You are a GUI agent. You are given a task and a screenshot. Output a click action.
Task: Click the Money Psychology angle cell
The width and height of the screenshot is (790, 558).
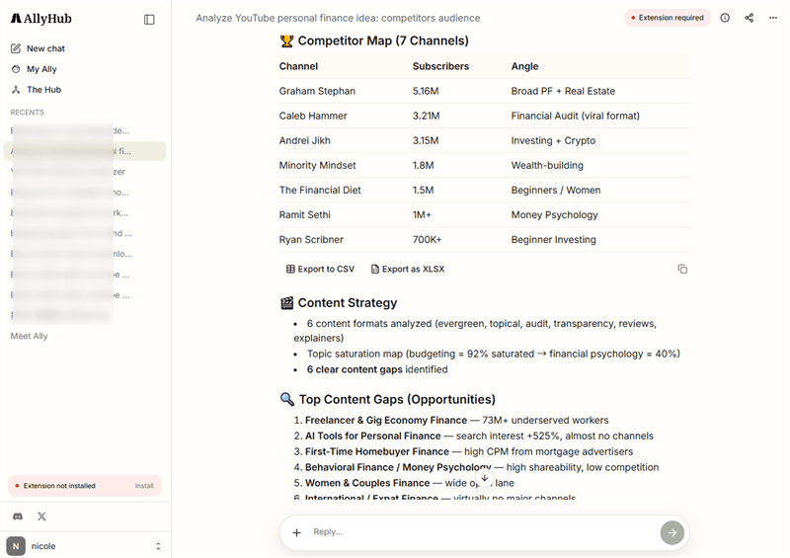[554, 214]
